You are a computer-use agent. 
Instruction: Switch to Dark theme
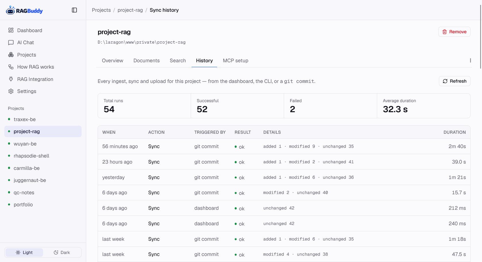pos(62,253)
